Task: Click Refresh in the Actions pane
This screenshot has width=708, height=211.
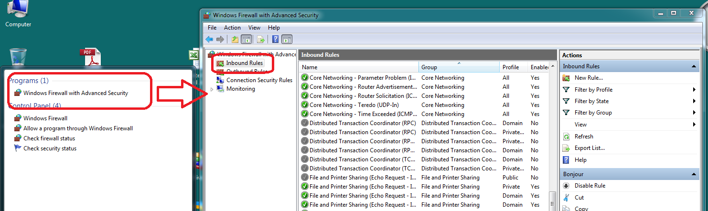Action: [x=584, y=136]
